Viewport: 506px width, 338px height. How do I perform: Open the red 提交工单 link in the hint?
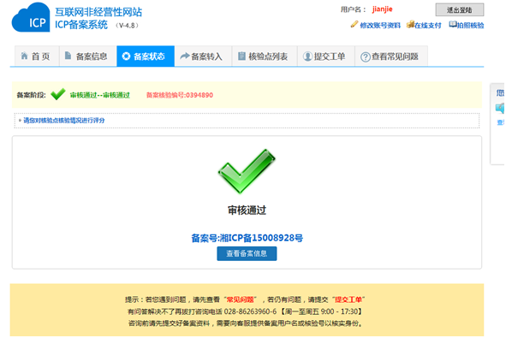[x=348, y=299]
